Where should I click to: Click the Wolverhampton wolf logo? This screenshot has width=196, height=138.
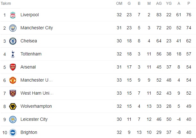pyautogui.click(x=12, y=106)
